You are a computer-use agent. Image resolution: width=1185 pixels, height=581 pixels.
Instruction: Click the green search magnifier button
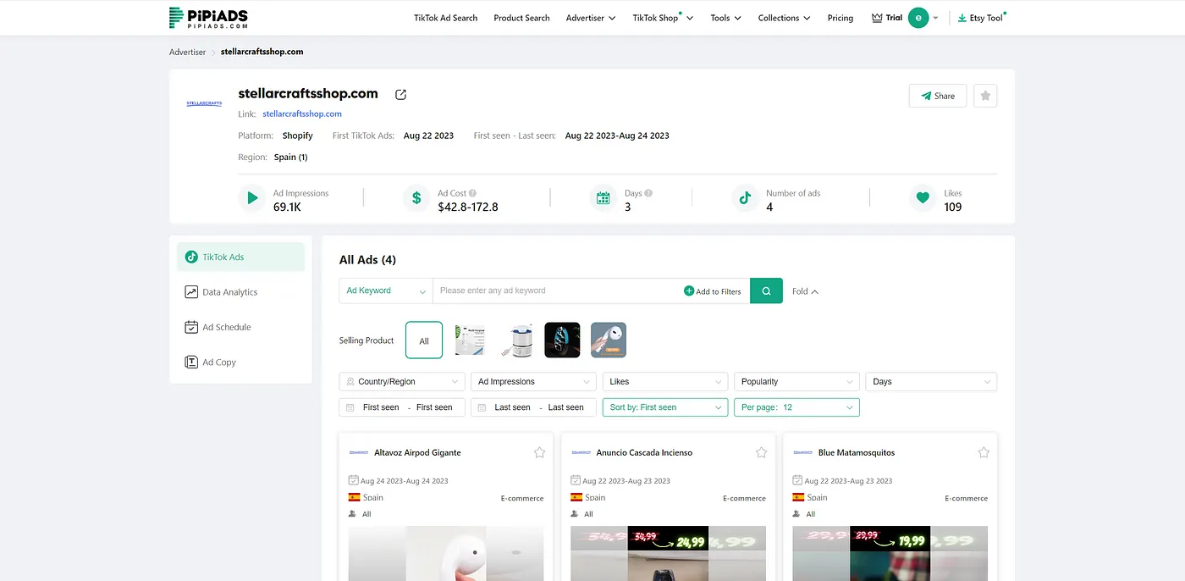766,290
